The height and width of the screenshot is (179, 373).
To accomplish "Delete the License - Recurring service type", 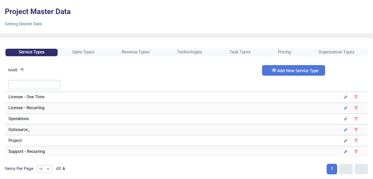I will click(x=356, y=108).
